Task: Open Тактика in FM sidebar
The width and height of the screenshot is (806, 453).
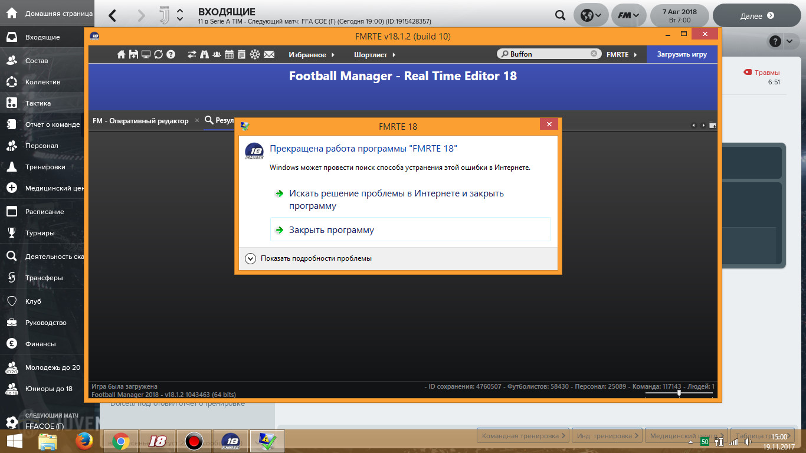Action: tap(42, 103)
